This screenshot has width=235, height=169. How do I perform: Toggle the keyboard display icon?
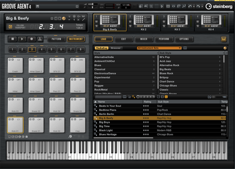point(224,39)
